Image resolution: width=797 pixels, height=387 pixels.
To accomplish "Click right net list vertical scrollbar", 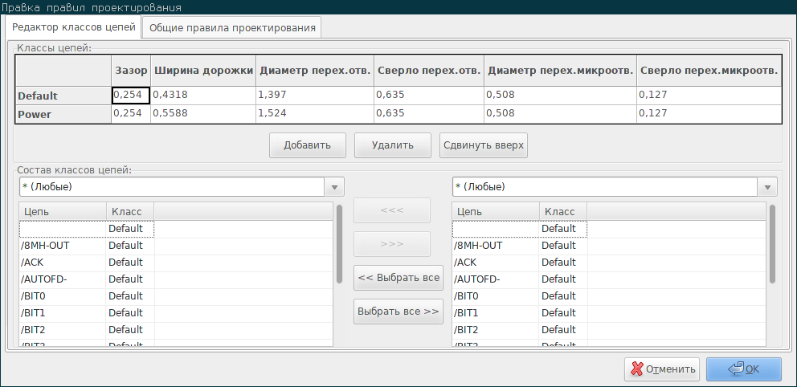I will click(x=772, y=244).
